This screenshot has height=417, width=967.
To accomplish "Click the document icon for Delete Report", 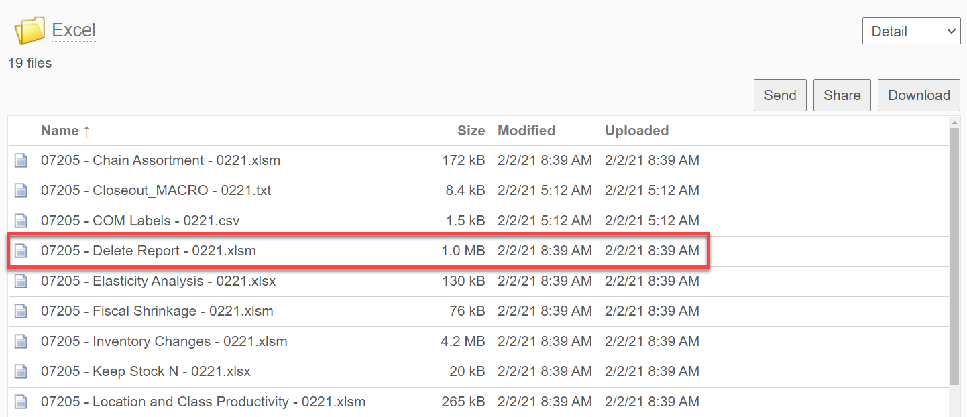I will pyautogui.click(x=21, y=251).
